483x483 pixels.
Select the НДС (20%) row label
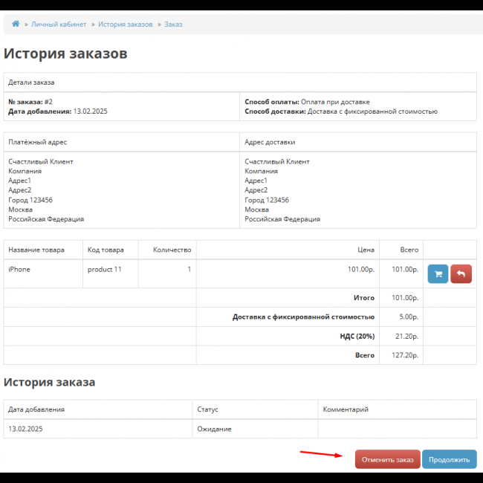(x=357, y=336)
